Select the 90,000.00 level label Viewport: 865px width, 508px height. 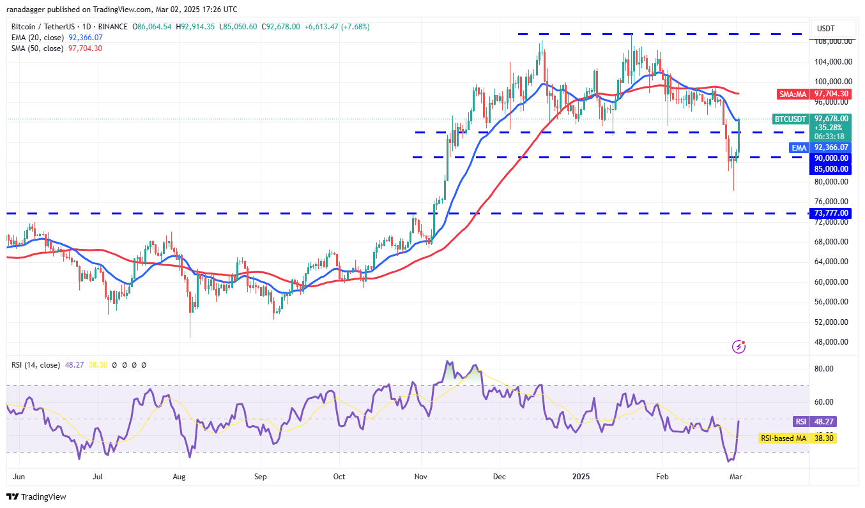pyautogui.click(x=830, y=157)
